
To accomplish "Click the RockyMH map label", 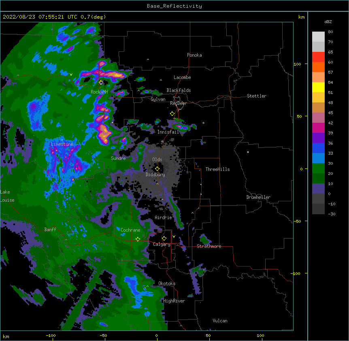I will [x=99, y=92].
